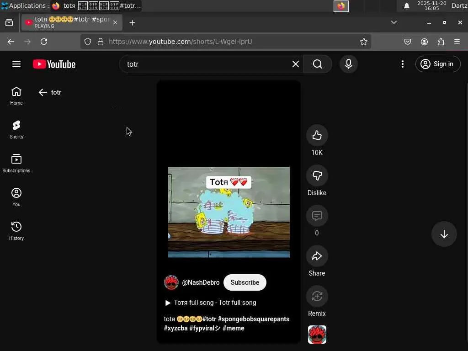Viewport: 468px width, 351px height.
Task: Open YouTube settings three-dot menu
Action: [x=402, y=64]
